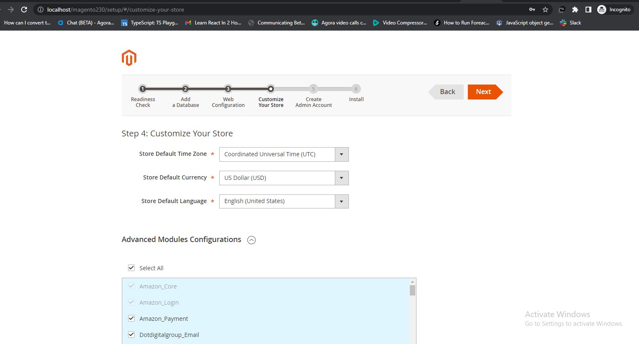Screen dimensions: 639x344
Task: Open the Store Default Language dropdown
Action: pyautogui.click(x=341, y=201)
